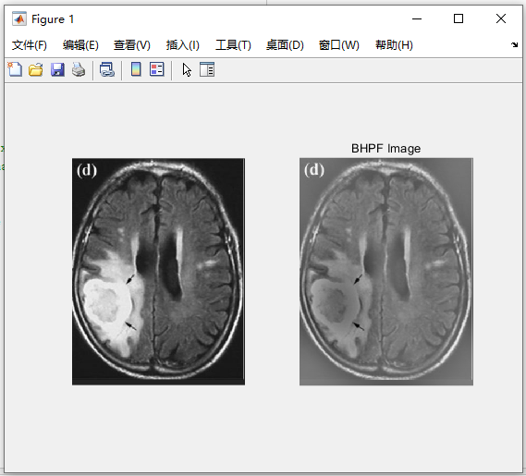Click the BHPF Image title text

point(385,149)
